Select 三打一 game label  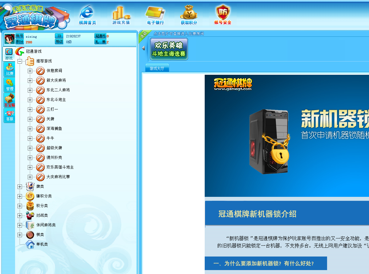point(52,109)
